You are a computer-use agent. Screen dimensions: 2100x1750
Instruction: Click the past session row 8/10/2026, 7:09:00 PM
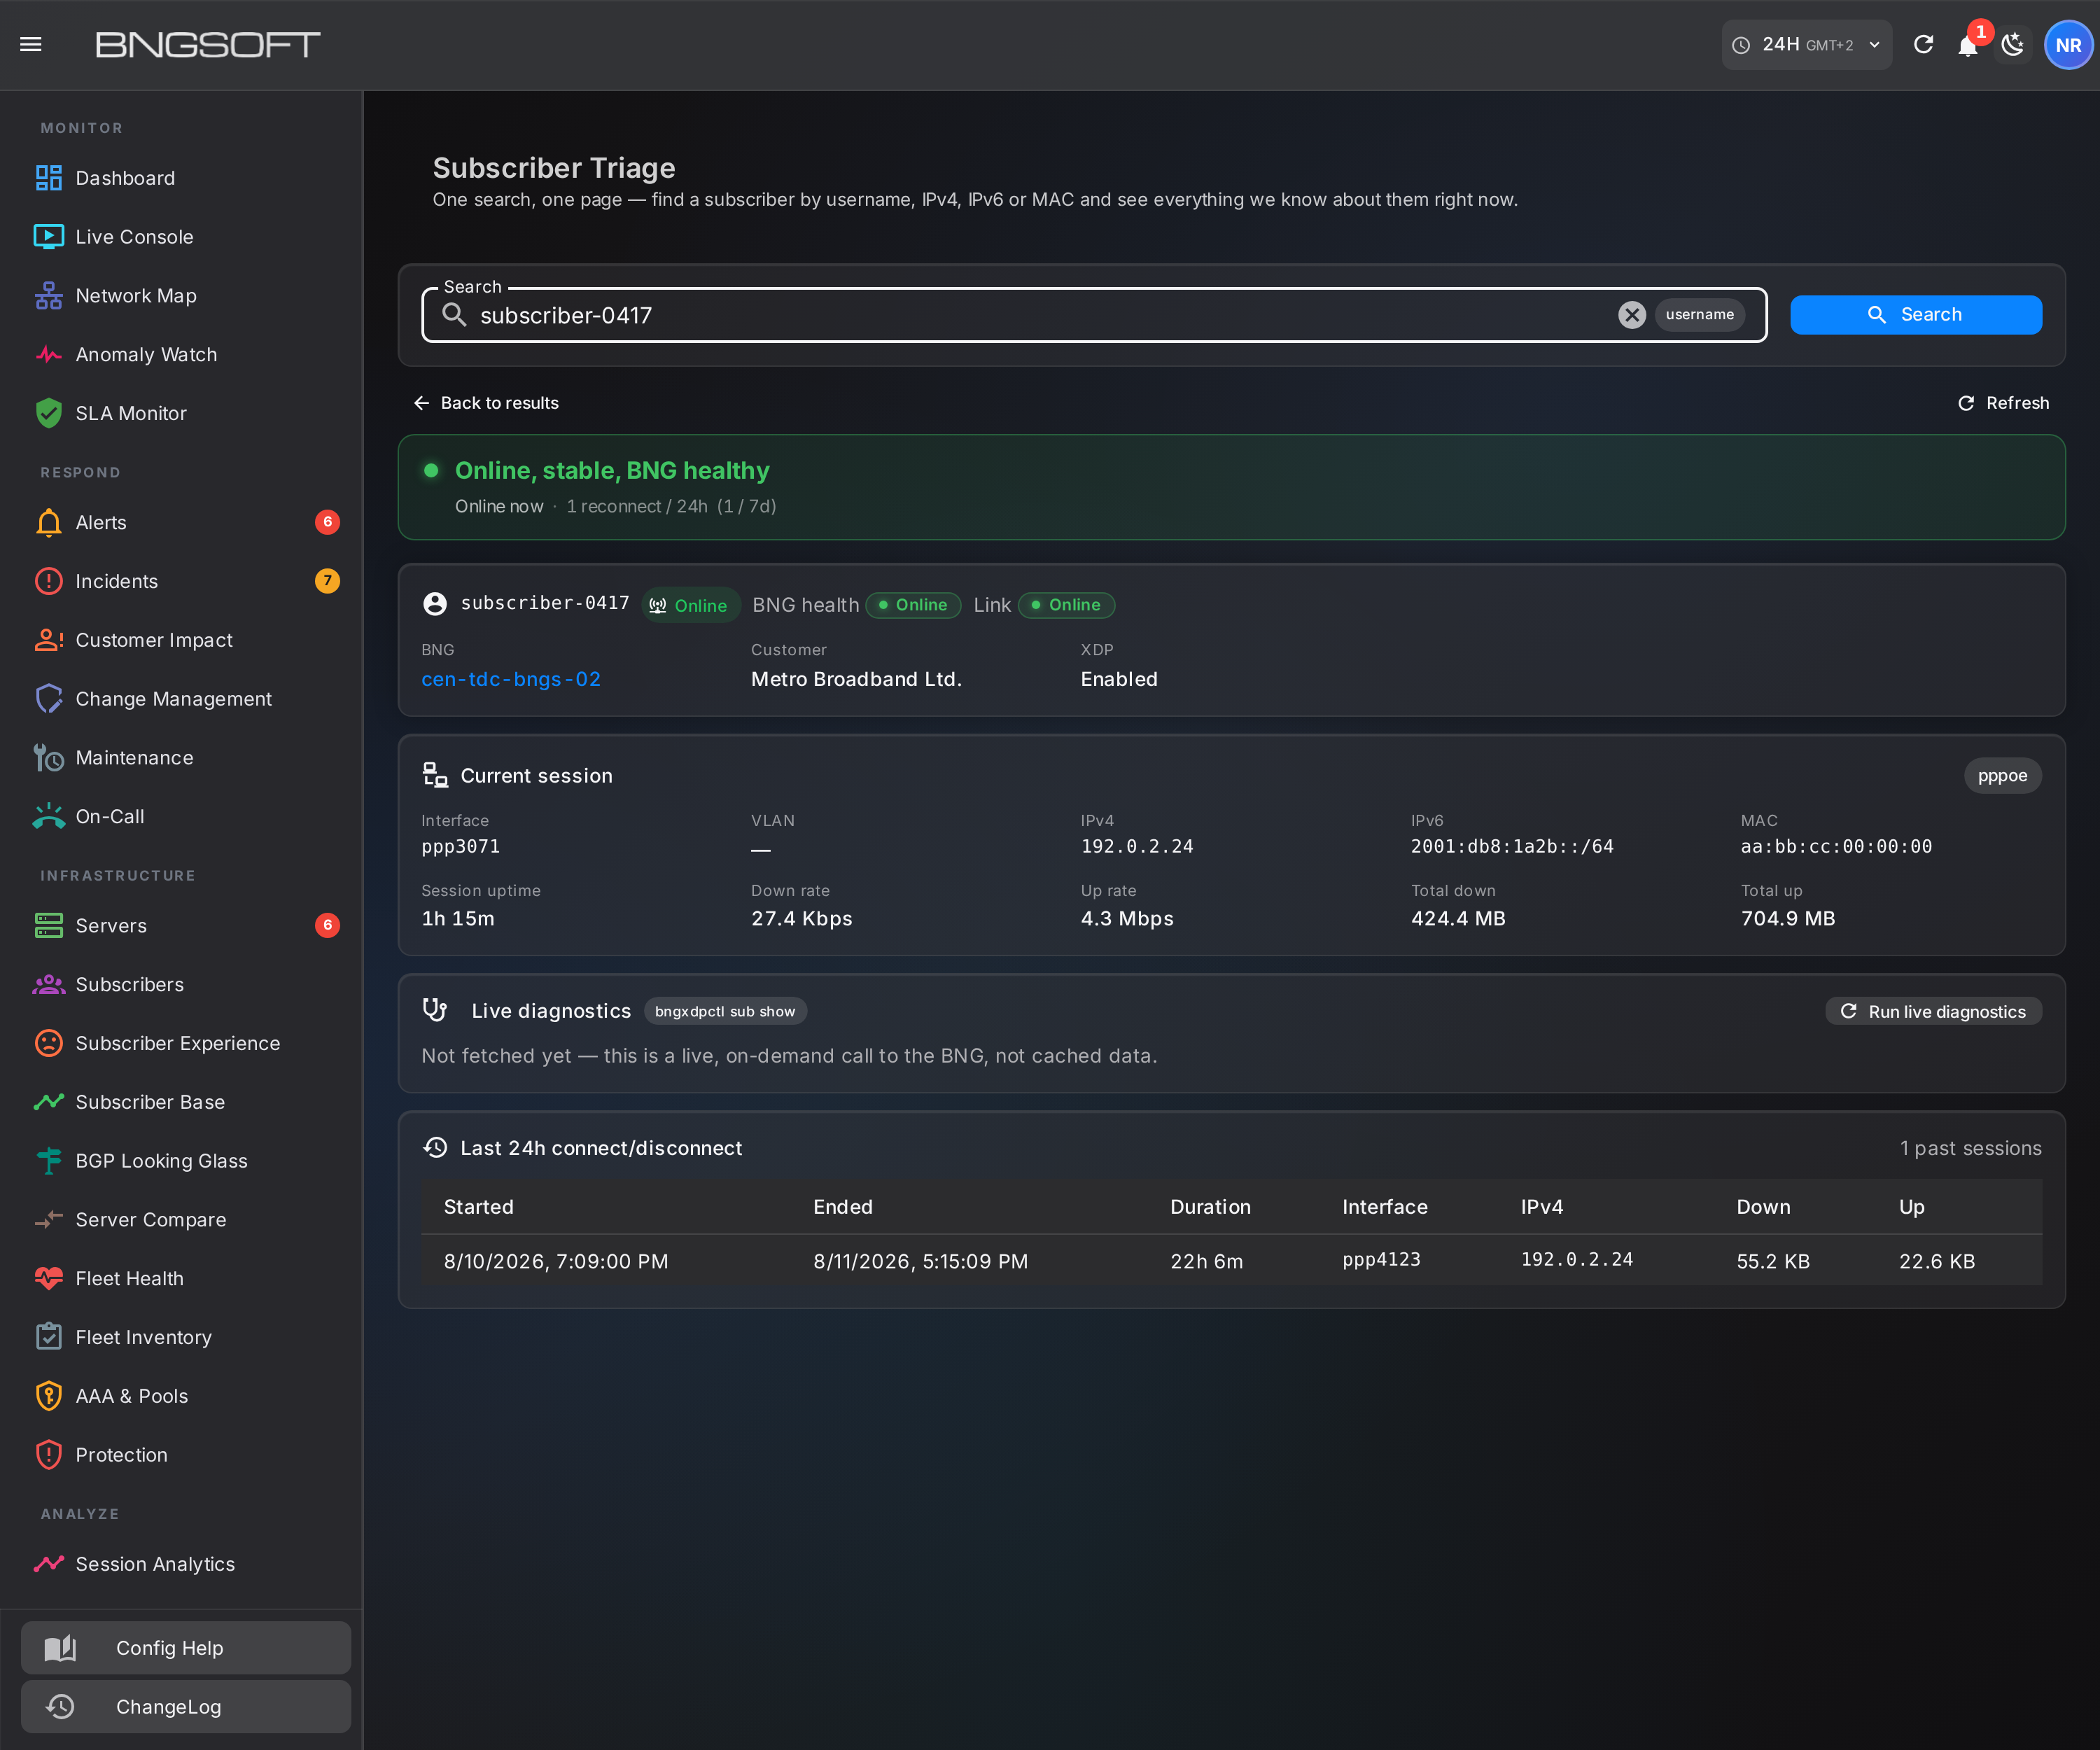click(x=1232, y=1261)
